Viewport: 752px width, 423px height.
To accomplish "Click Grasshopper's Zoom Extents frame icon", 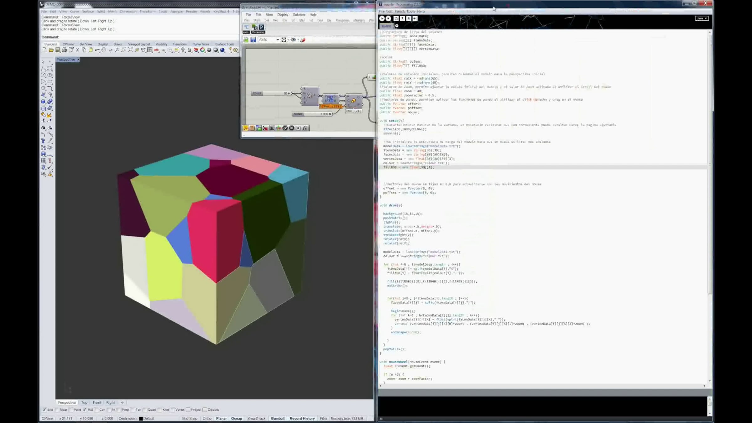I will coord(284,40).
